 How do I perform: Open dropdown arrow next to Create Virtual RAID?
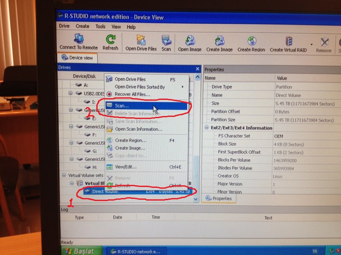point(312,45)
